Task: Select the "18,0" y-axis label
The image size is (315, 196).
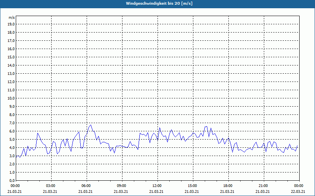Action: (x=11, y=33)
